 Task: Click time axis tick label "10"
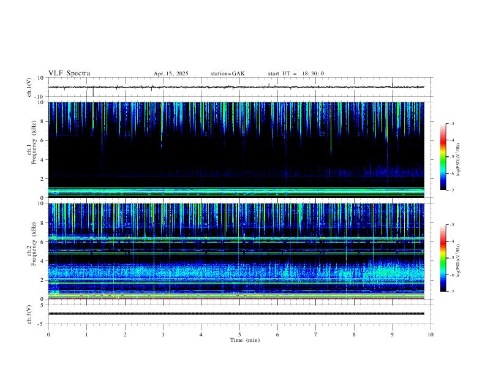coord(430,335)
